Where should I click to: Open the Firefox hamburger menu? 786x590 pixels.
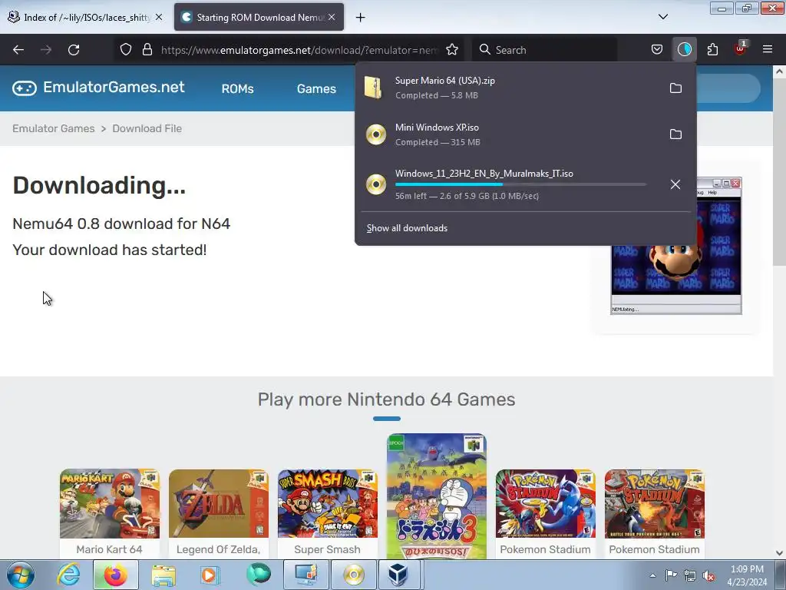tap(768, 50)
